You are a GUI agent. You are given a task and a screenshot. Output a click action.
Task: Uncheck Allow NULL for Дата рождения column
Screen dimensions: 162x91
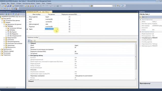pyautogui.click(x=69, y=24)
